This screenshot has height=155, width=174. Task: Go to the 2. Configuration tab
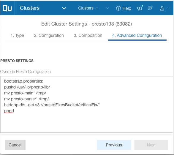pyautogui.click(x=49, y=36)
